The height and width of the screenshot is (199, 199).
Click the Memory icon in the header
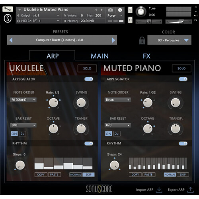[64, 21]
